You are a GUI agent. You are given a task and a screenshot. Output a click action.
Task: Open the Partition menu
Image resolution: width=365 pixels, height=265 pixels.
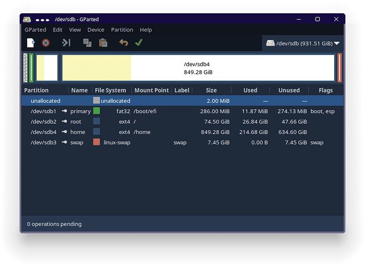[x=122, y=30]
